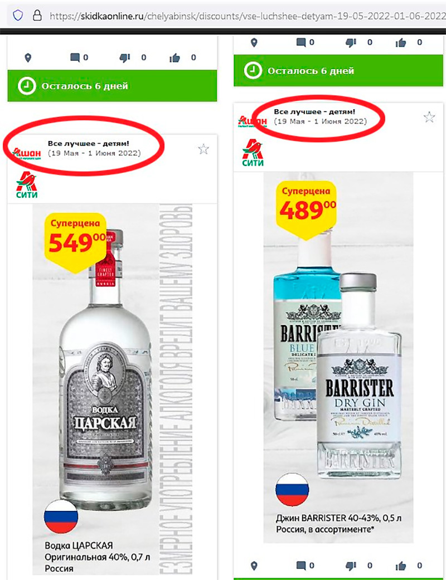This screenshot has height=580, width=446.
Task: Click the padlock site security icon
Action: (x=37, y=15)
